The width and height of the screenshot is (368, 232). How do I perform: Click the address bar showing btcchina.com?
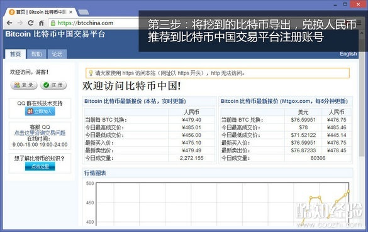coord(94,23)
